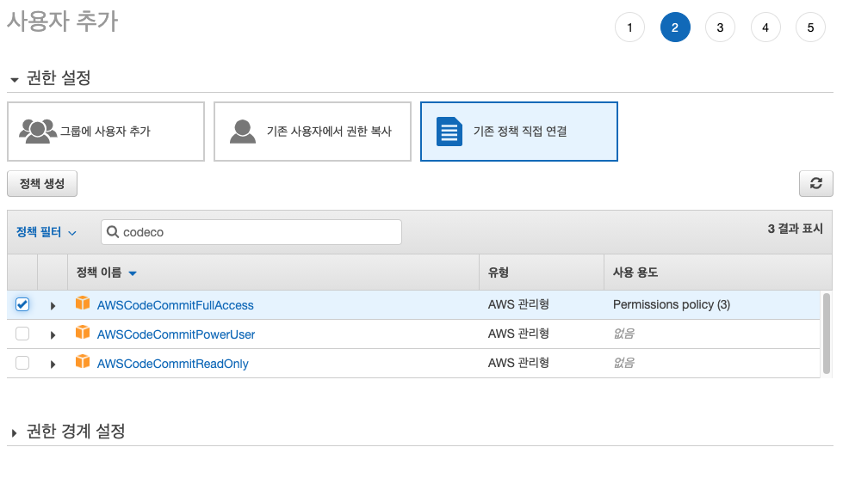This screenshot has width=849, height=484.
Task: Open AWSCodeCommitReadOnly policy link
Action: pyautogui.click(x=173, y=364)
